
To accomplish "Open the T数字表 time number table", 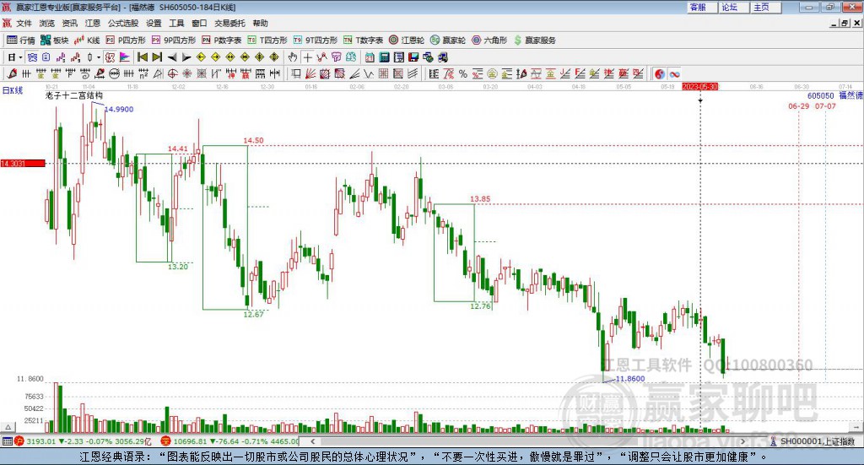I will (363, 41).
